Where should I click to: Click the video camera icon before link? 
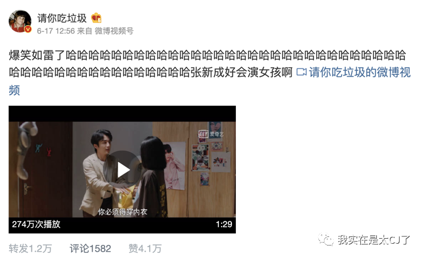pos(301,72)
